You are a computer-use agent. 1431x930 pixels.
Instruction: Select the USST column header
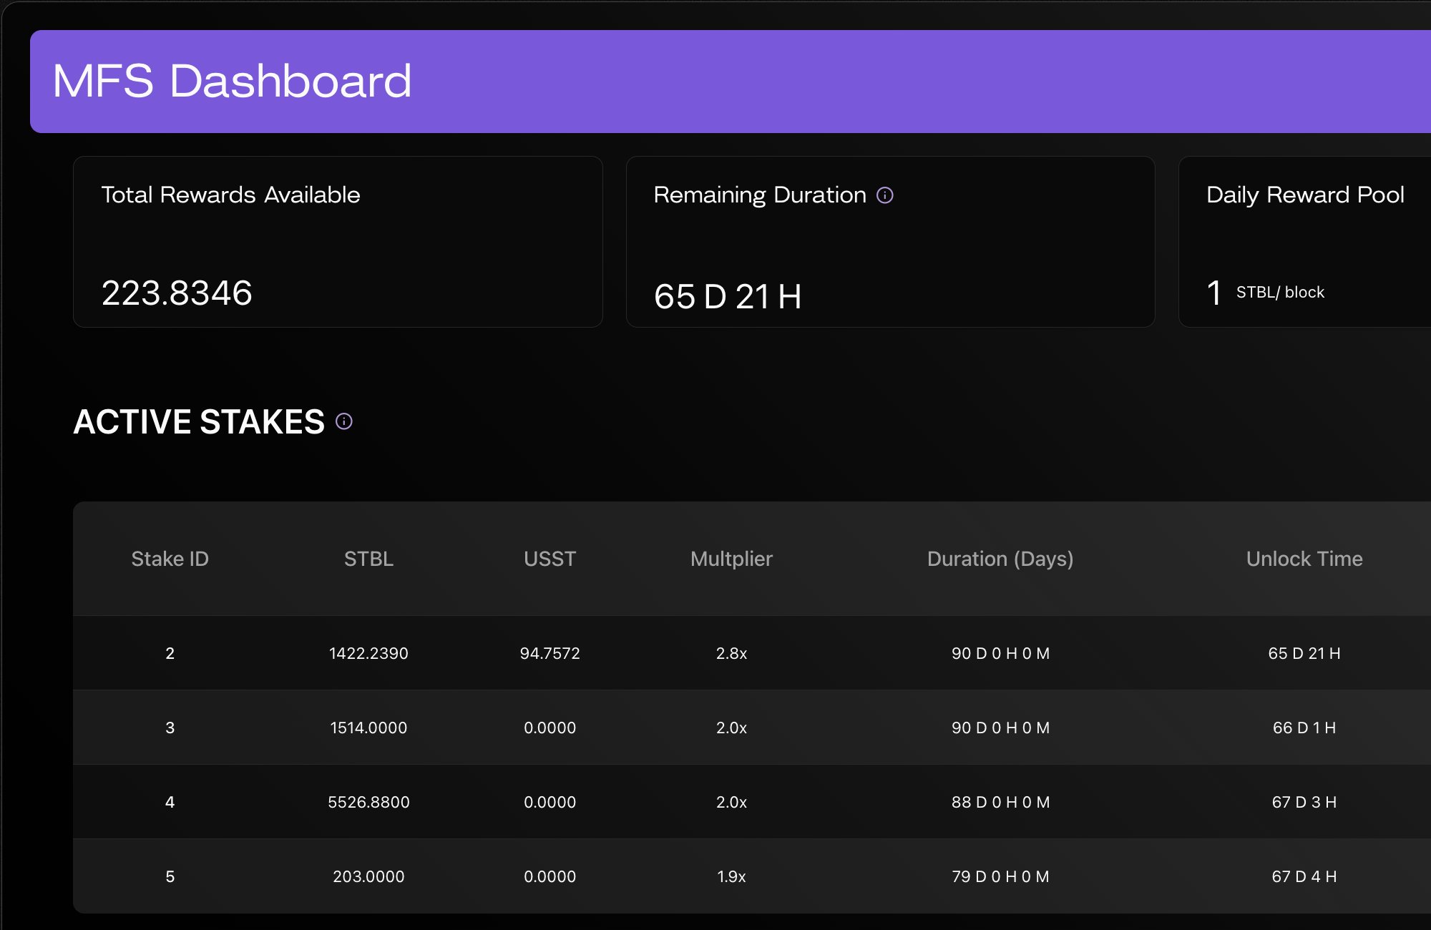[550, 559]
